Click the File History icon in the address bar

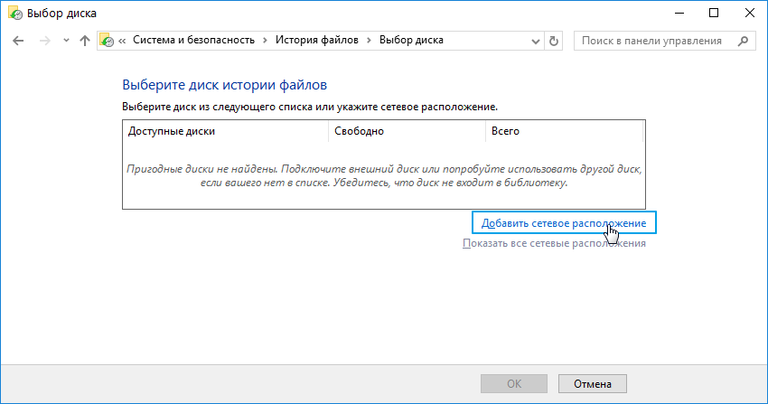[x=107, y=41]
